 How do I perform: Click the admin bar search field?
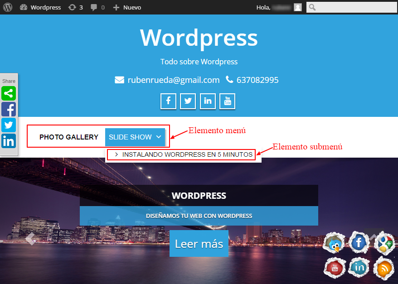(352, 7)
